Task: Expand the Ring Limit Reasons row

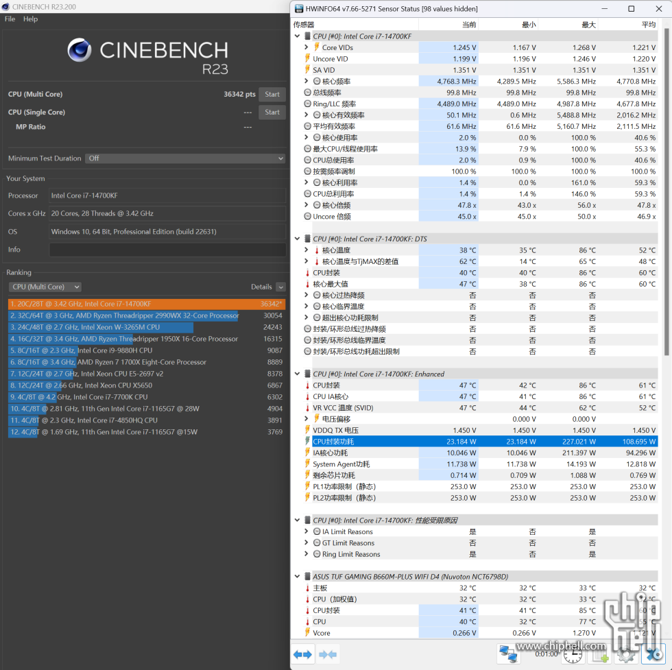Action: pos(307,554)
